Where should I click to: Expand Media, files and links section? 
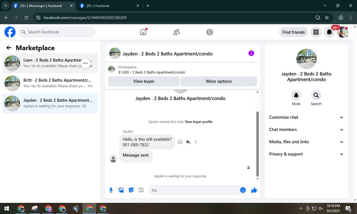tap(307, 142)
